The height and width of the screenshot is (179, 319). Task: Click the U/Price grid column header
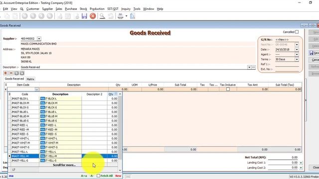coord(153,85)
